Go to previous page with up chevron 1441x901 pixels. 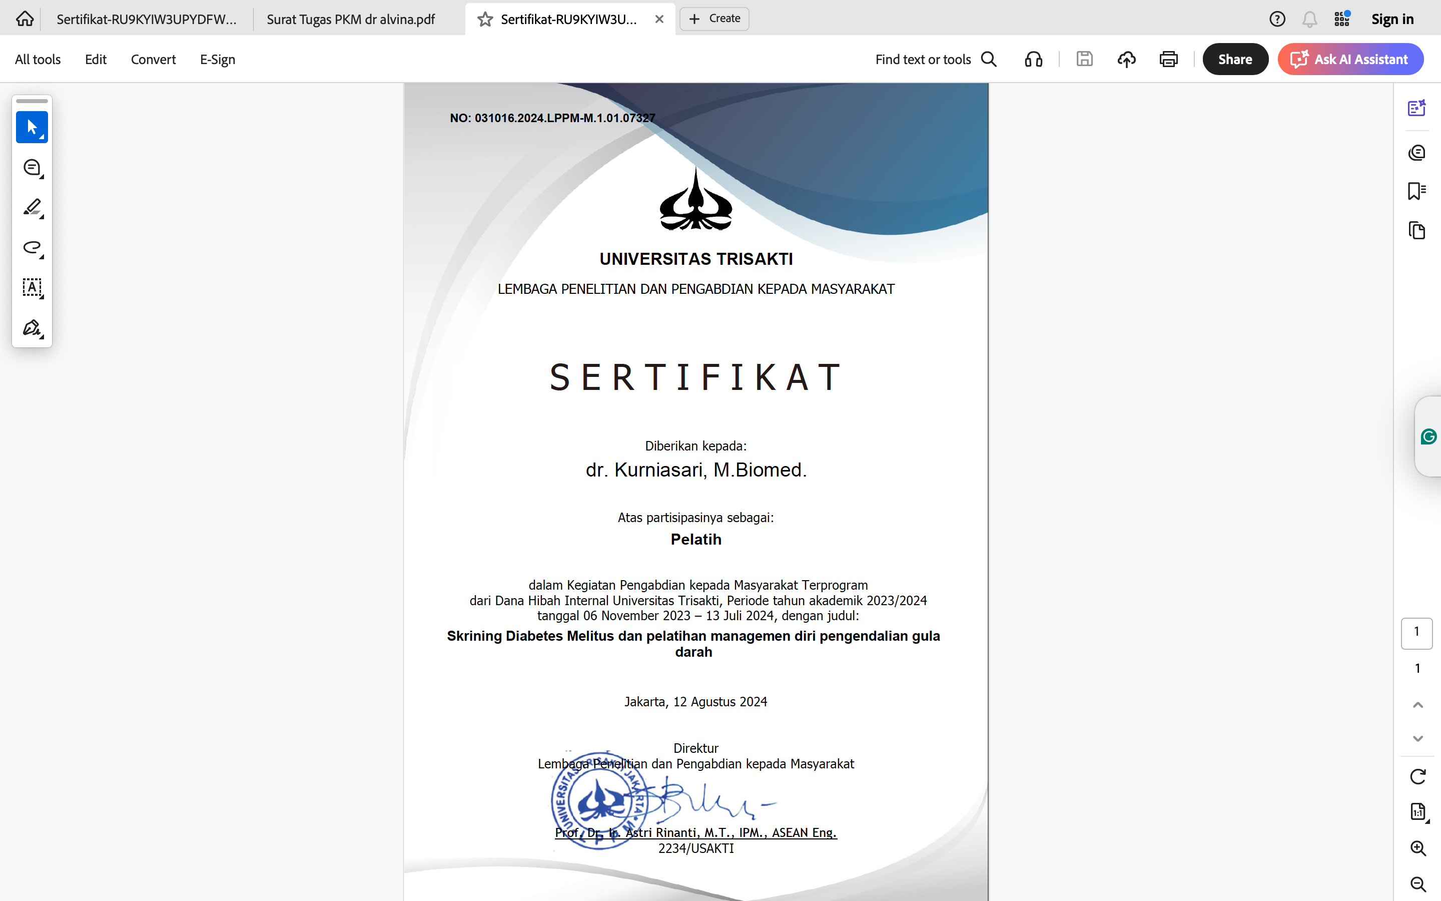(x=1418, y=705)
